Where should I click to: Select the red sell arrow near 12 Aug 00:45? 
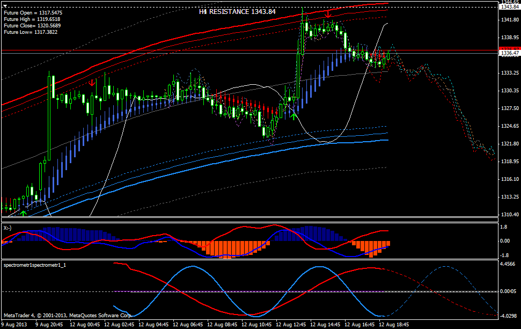pos(92,83)
